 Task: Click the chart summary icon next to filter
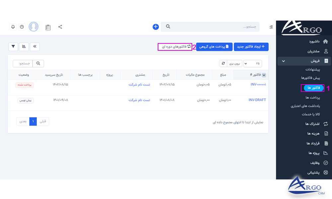point(24,47)
